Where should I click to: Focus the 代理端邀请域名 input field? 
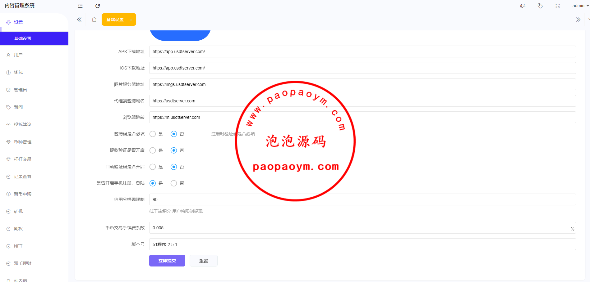[362, 101]
